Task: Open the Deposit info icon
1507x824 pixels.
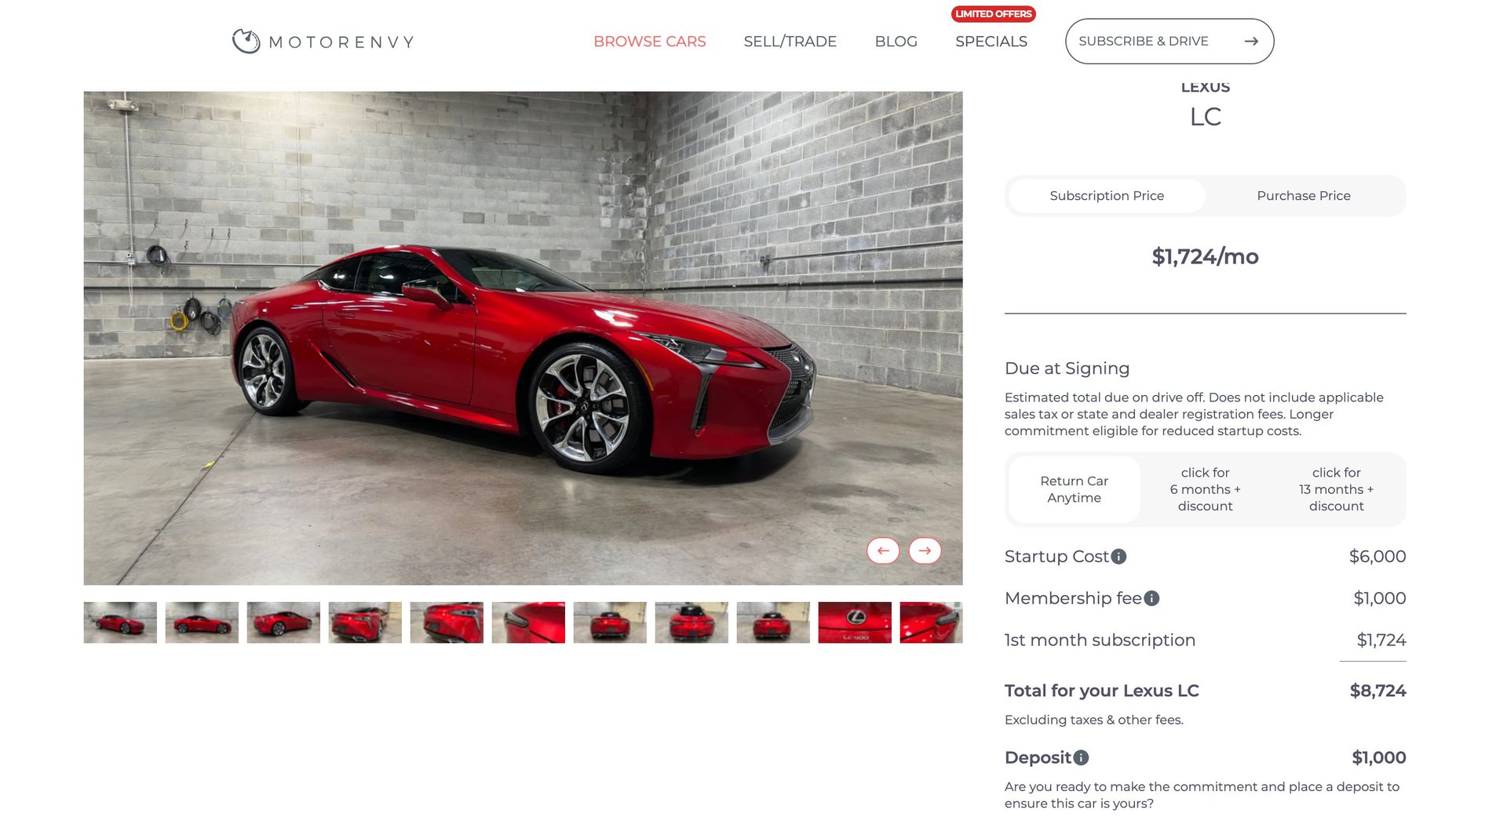Action: [1081, 757]
